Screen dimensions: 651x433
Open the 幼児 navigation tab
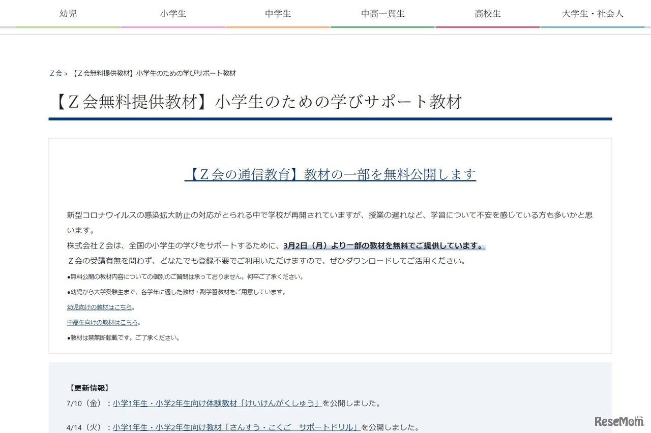(68, 14)
